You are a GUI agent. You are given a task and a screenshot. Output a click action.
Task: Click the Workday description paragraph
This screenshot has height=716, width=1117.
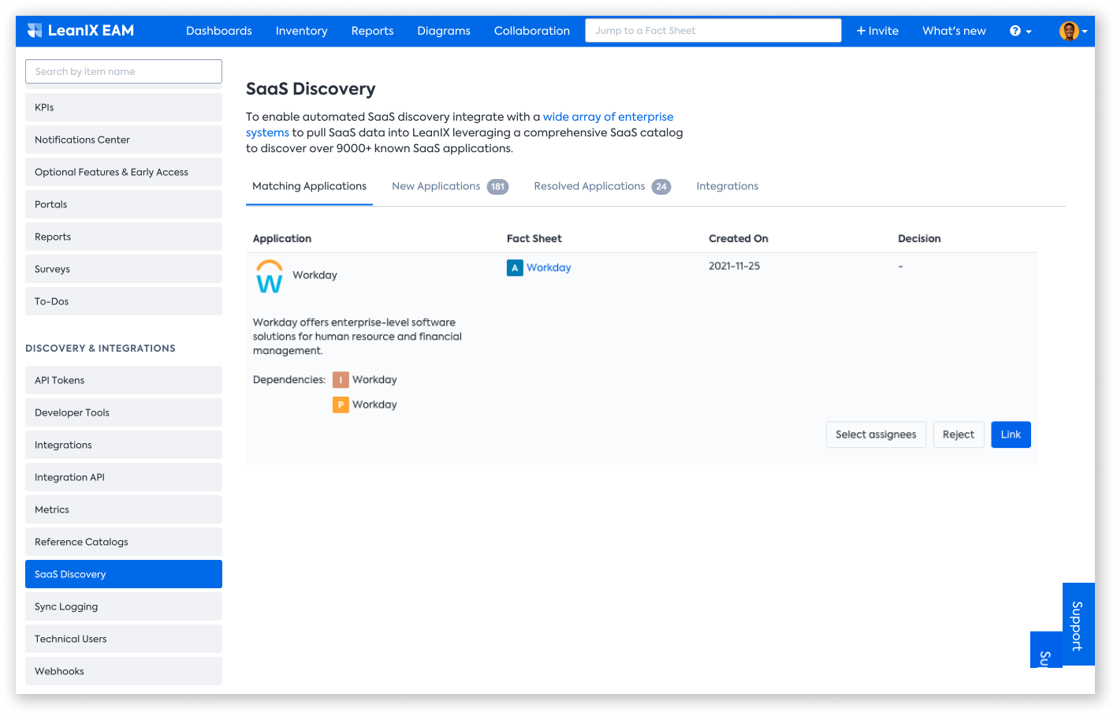(357, 337)
